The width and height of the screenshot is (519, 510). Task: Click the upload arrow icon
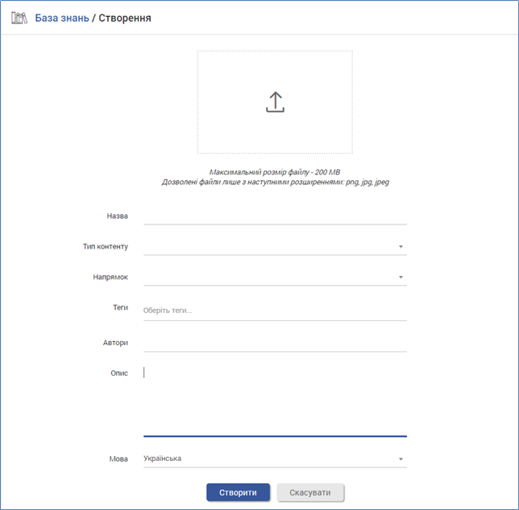pos(275,102)
